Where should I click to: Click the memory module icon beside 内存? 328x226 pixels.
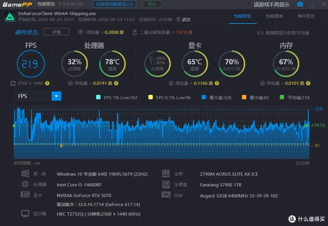click(166, 195)
